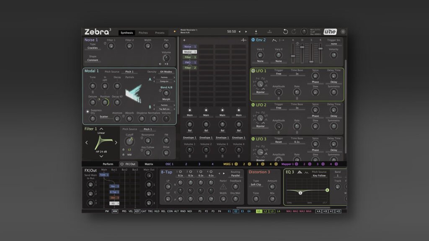Toggle FX|Out power button in tab bar
The width and height of the screenshot is (429, 241).
click(x=122, y=164)
